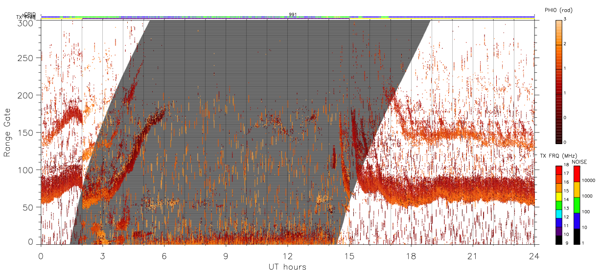This screenshot has width=601, height=277.
Task: Click the '2' label on the PHI0 bar
Action: 565,44
